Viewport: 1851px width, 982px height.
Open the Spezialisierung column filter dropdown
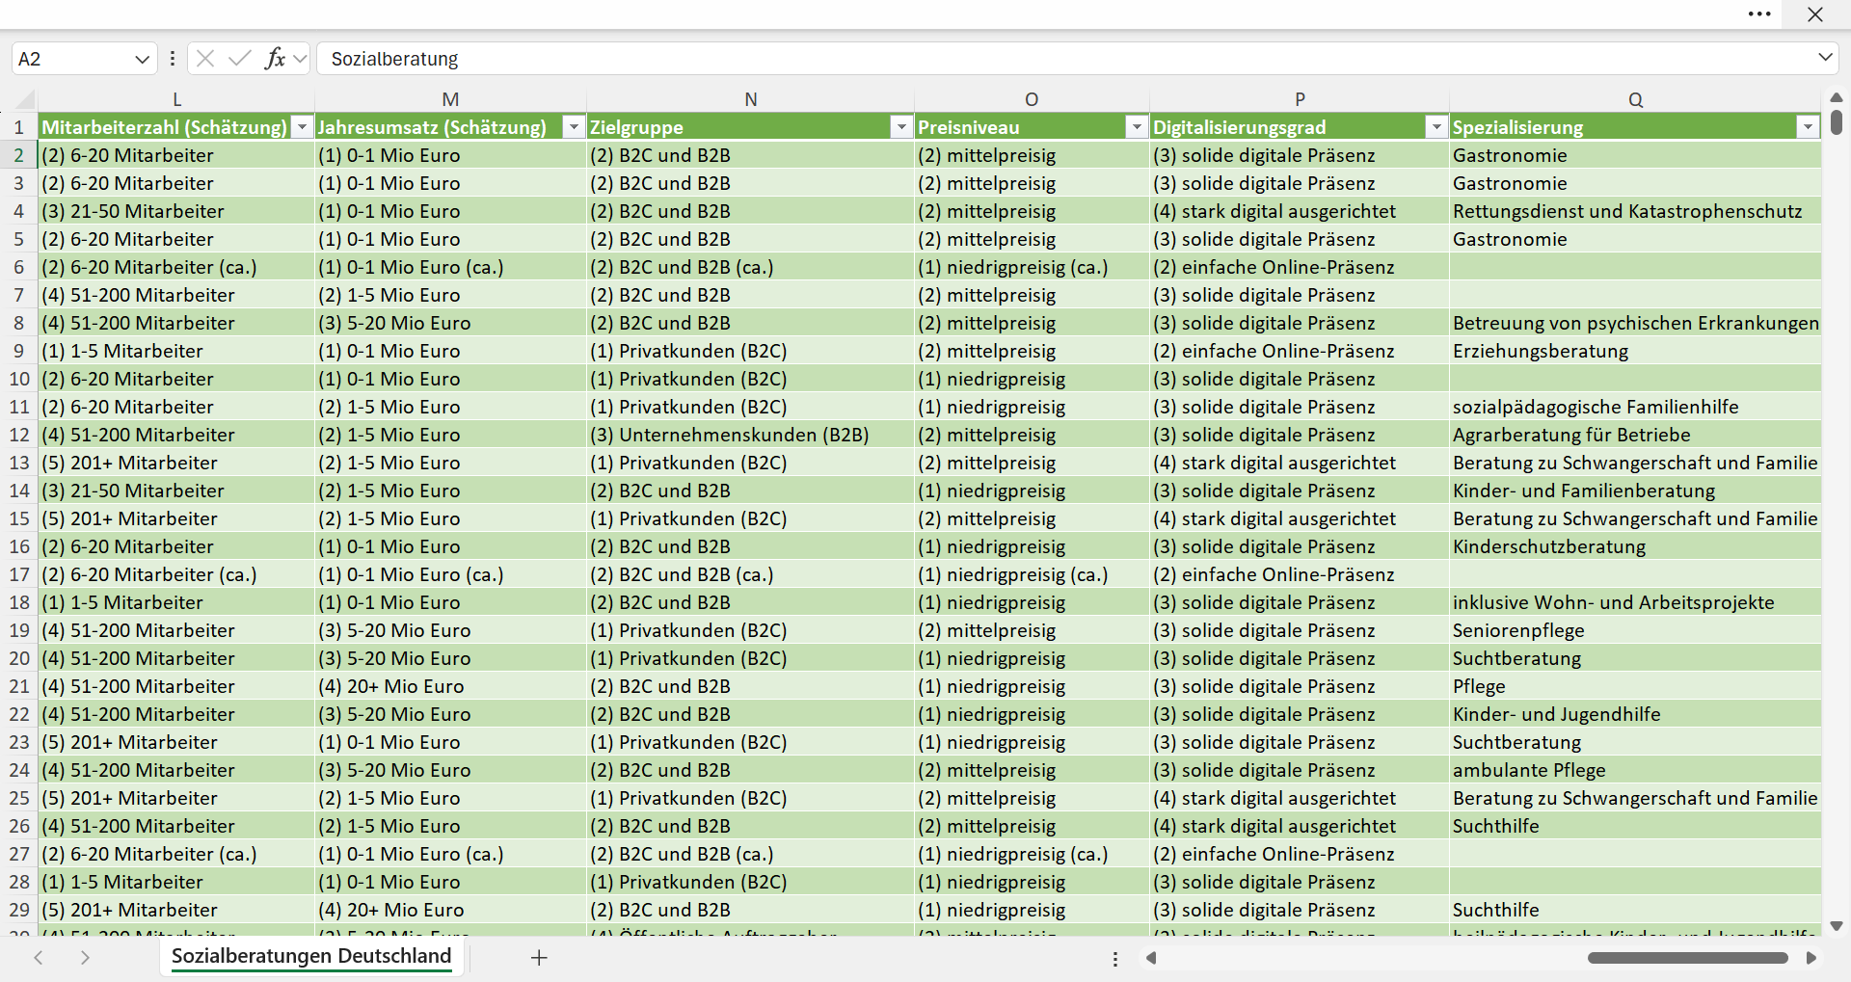[x=1808, y=127]
